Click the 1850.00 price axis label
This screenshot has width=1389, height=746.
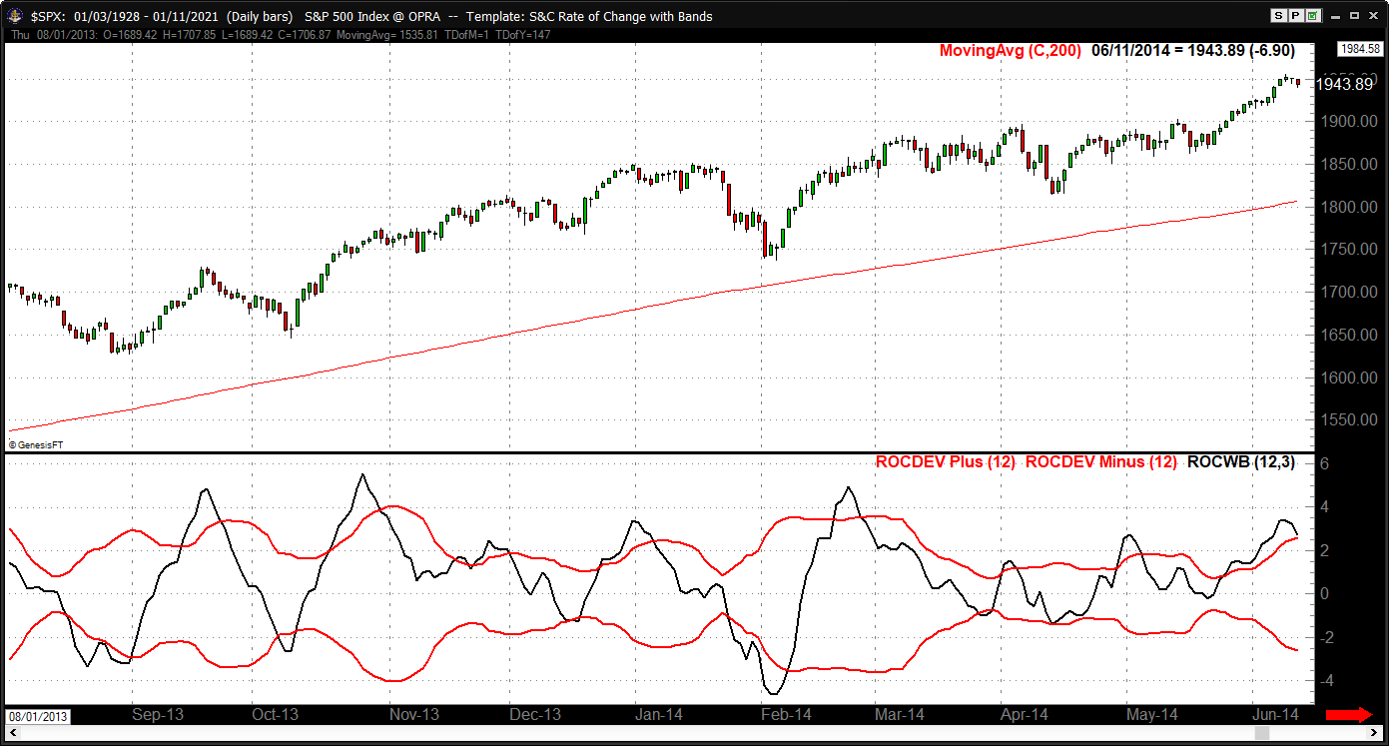[1347, 164]
